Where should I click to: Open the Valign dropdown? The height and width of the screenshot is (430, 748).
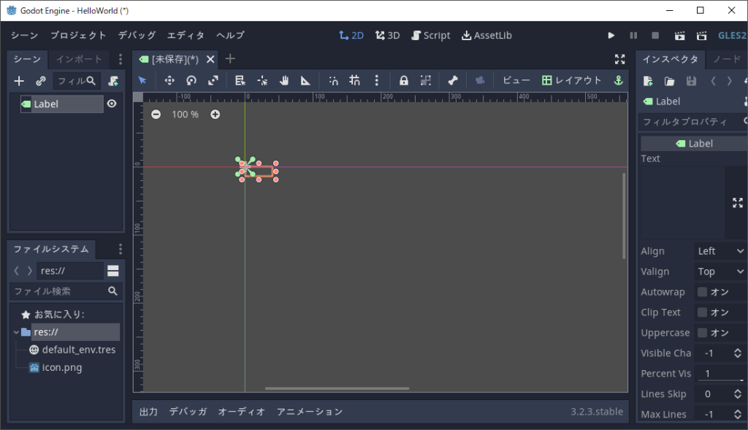720,272
